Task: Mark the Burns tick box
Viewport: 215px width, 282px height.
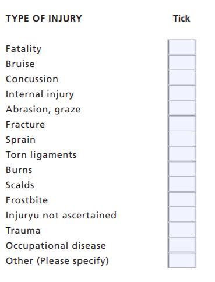Action: [x=182, y=168]
